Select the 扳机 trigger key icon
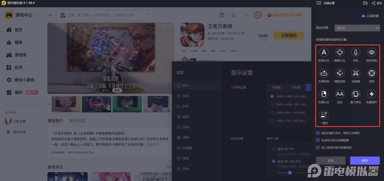The height and width of the screenshot is (181, 384). point(356,52)
